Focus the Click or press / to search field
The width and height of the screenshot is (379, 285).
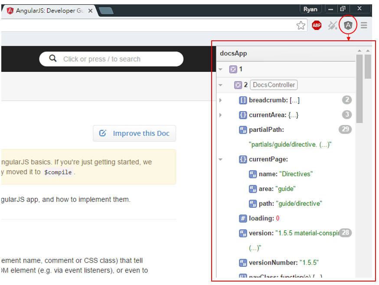point(111,59)
